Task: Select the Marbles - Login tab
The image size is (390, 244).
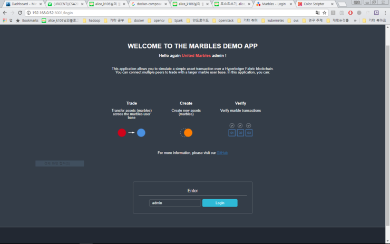Action: pyautogui.click(x=274, y=4)
